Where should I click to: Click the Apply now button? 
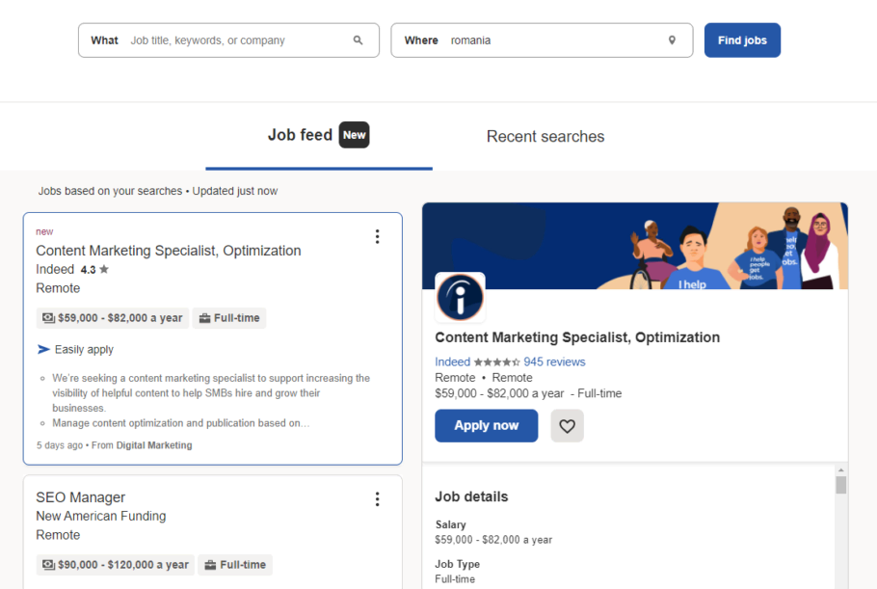[486, 426]
